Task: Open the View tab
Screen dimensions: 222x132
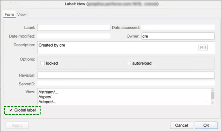Action: 22,15
